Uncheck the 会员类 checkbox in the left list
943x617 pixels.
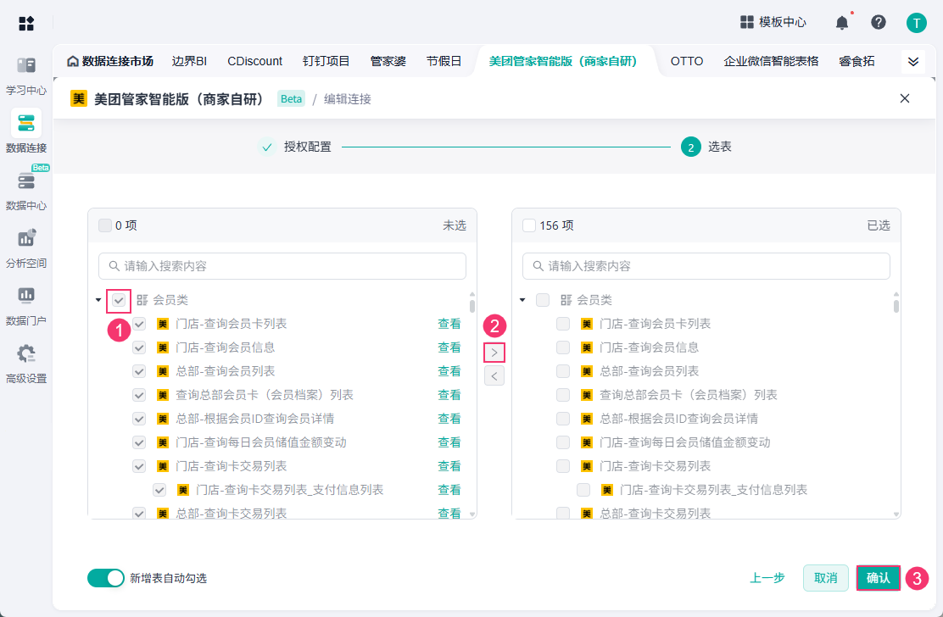pyautogui.click(x=119, y=300)
